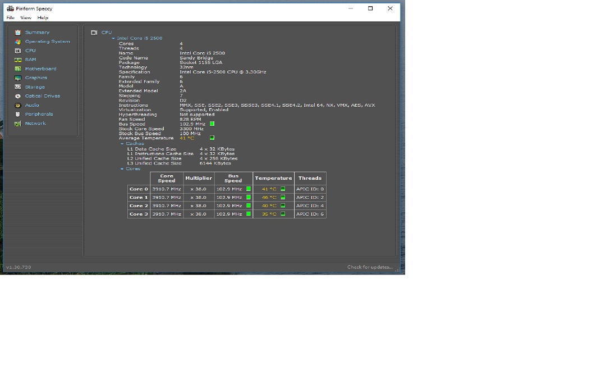Click Core 1 bus speed green indicator
Screen dimensions: 606x374
[249, 197]
